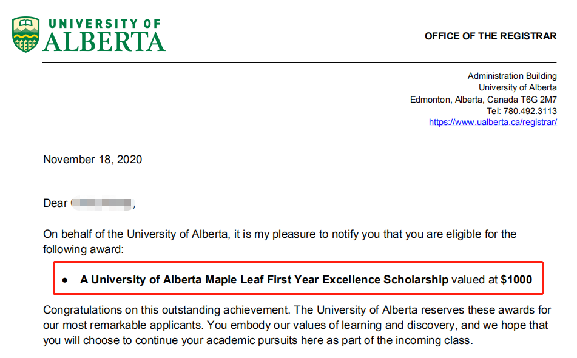This screenshot has height=358, width=577.
Task: Click the OFFICE OF THE REGISTRAR heading
Action: pos(490,36)
